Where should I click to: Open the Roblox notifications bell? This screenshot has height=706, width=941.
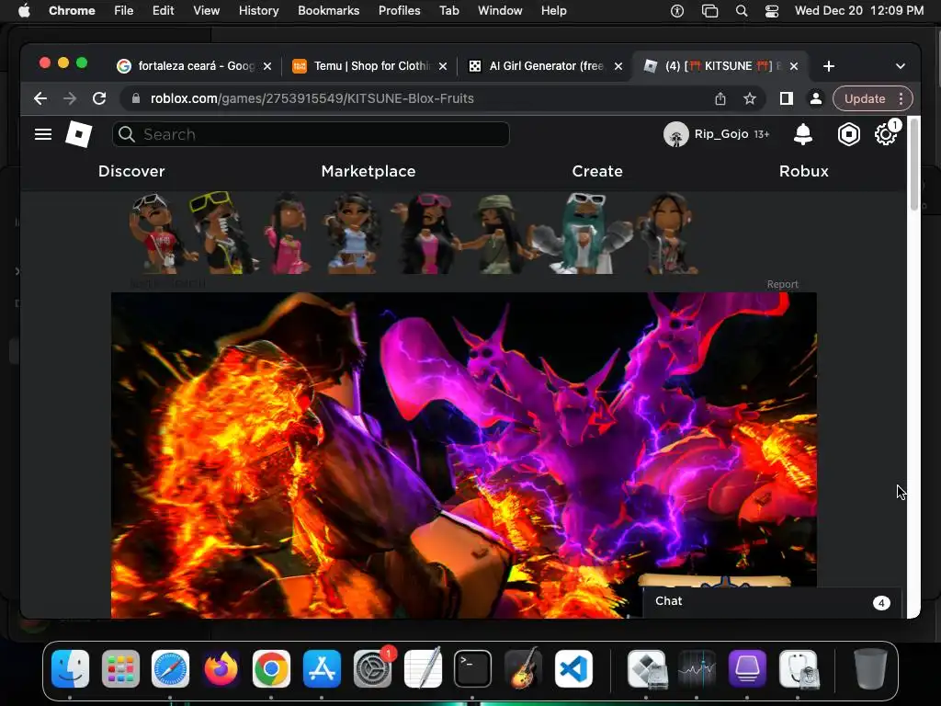pos(803,134)
